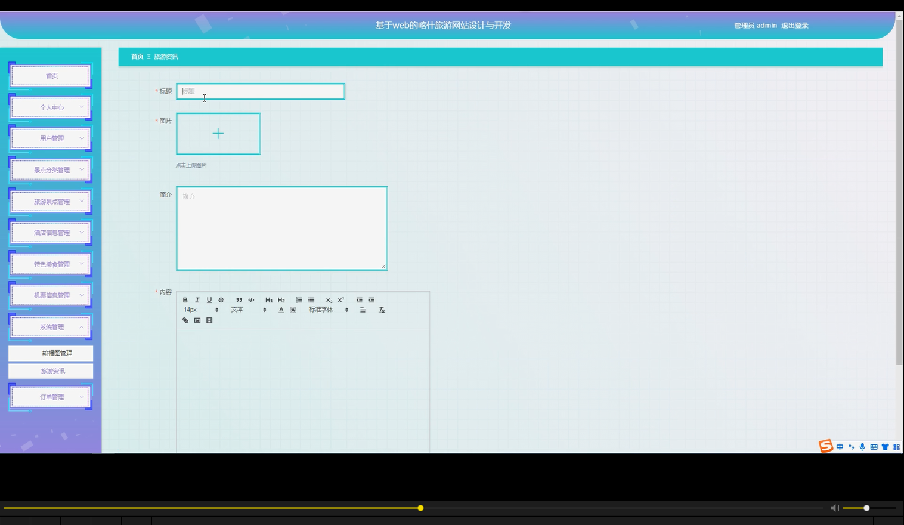Expand the 用户管理 sidebar menu

click(51, 138)
